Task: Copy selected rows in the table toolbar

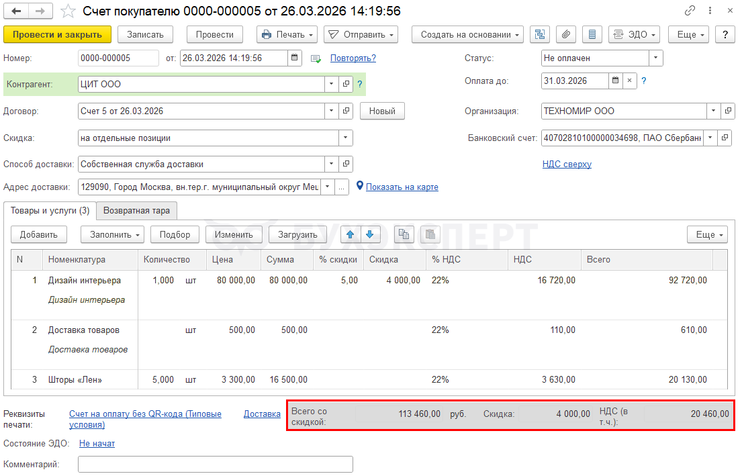Action: click(404, 234)
